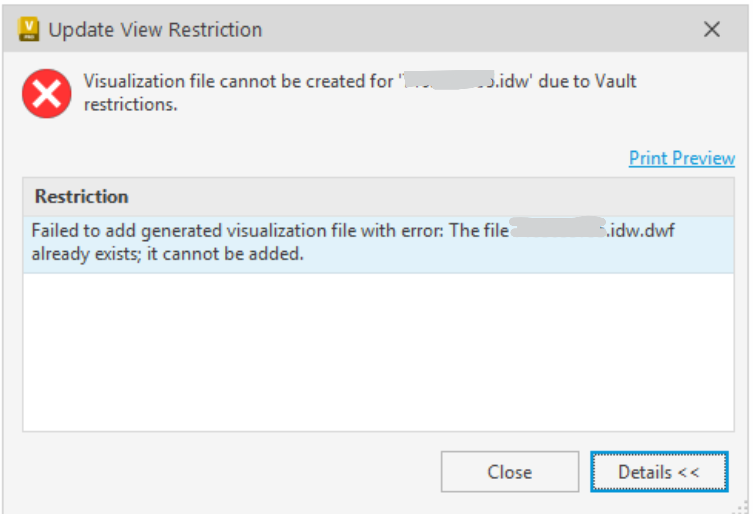Viewport: 753px width, 514px height.
Task: Click the word 'restrictions.' below the message
Action: 131,105
